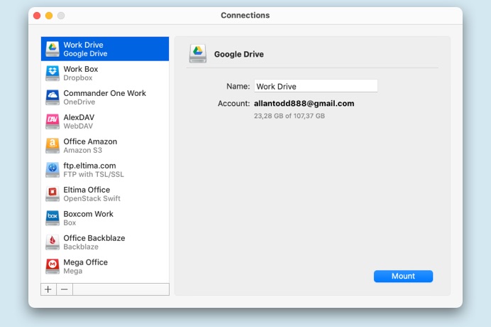The width and height of the screenshot is (491, 327).
Task: Select the Office Backblaze connection
Action: pyautogui.click(x=105, y=242)
